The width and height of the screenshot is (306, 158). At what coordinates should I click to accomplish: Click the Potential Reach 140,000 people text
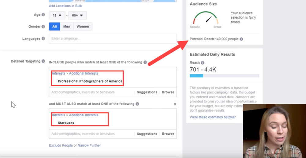pos(214,39)
